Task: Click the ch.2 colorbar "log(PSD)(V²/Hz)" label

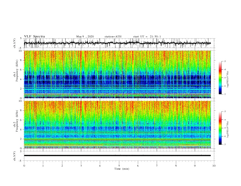Action: tap(228, 129)
